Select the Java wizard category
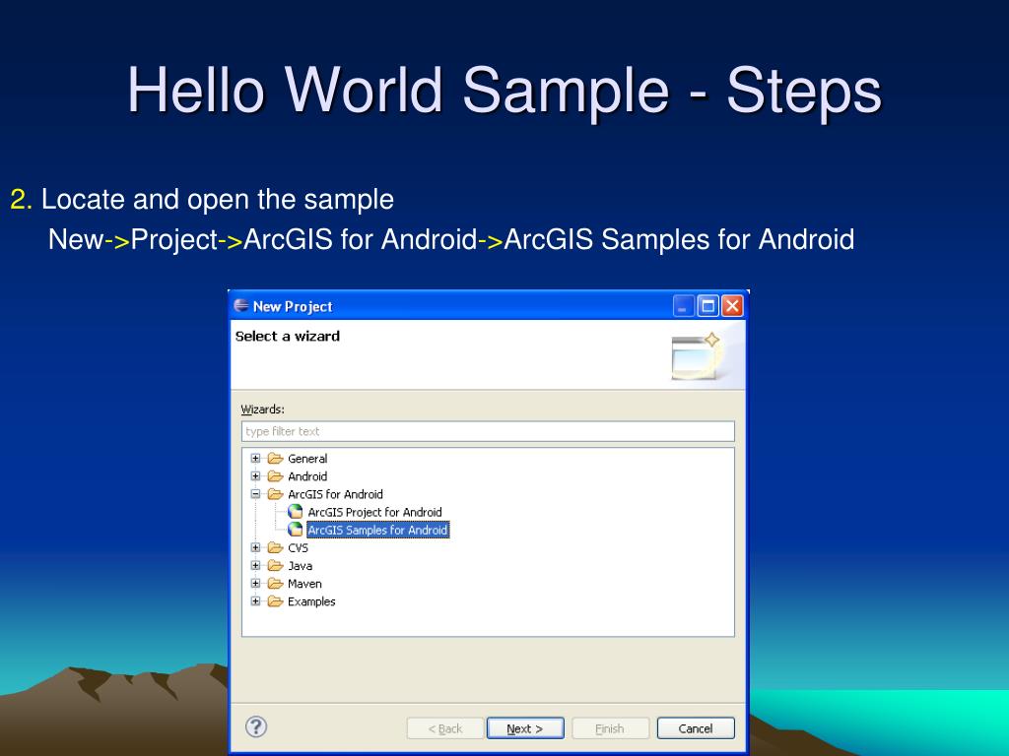The width and height of the screenshot is (1009, 756). [x=300, y=566]
